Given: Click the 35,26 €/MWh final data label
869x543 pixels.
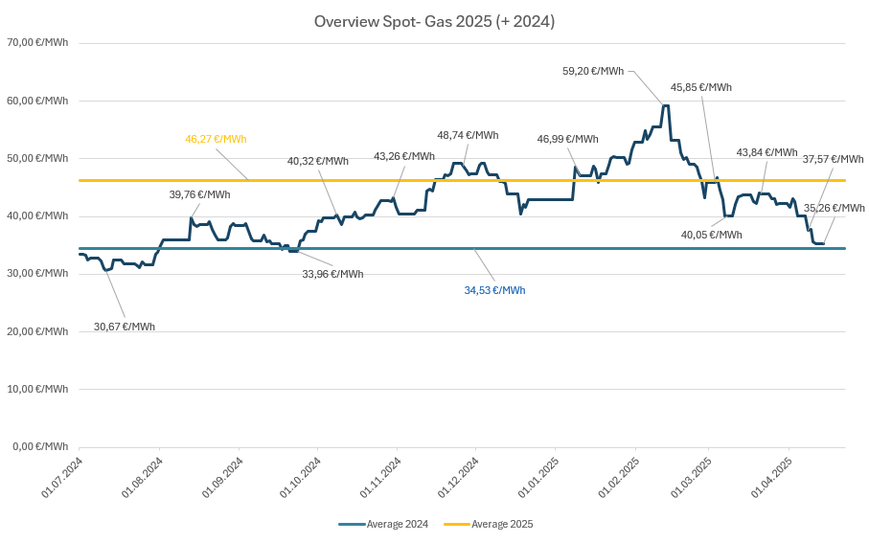Looking at the screenshot, I should [x=834, y=208].
